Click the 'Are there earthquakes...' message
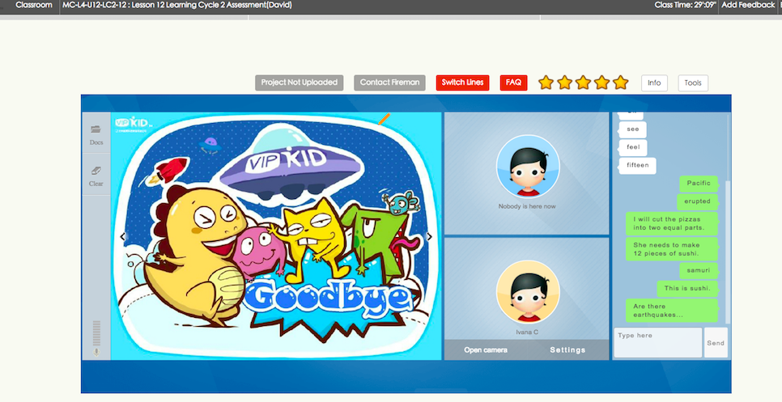 pos(672,311)
